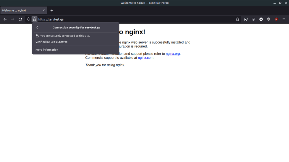The height and width of the screenshot is (162, 289).
Task: Select the Welcome to nginx! tab
Action: (x=24, y=10)
